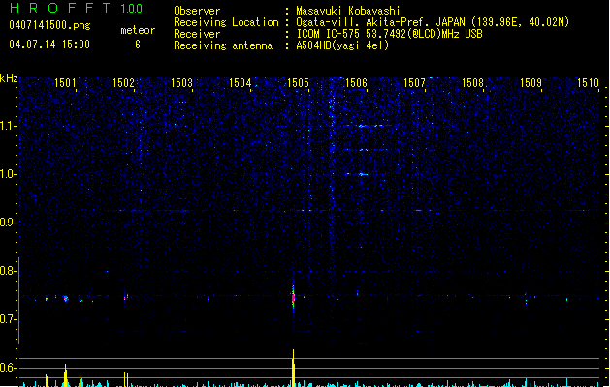The width and height of the screenshot is (610, 387).
Task: Click the 1505 time marker
Action: (x=298, y=83)
